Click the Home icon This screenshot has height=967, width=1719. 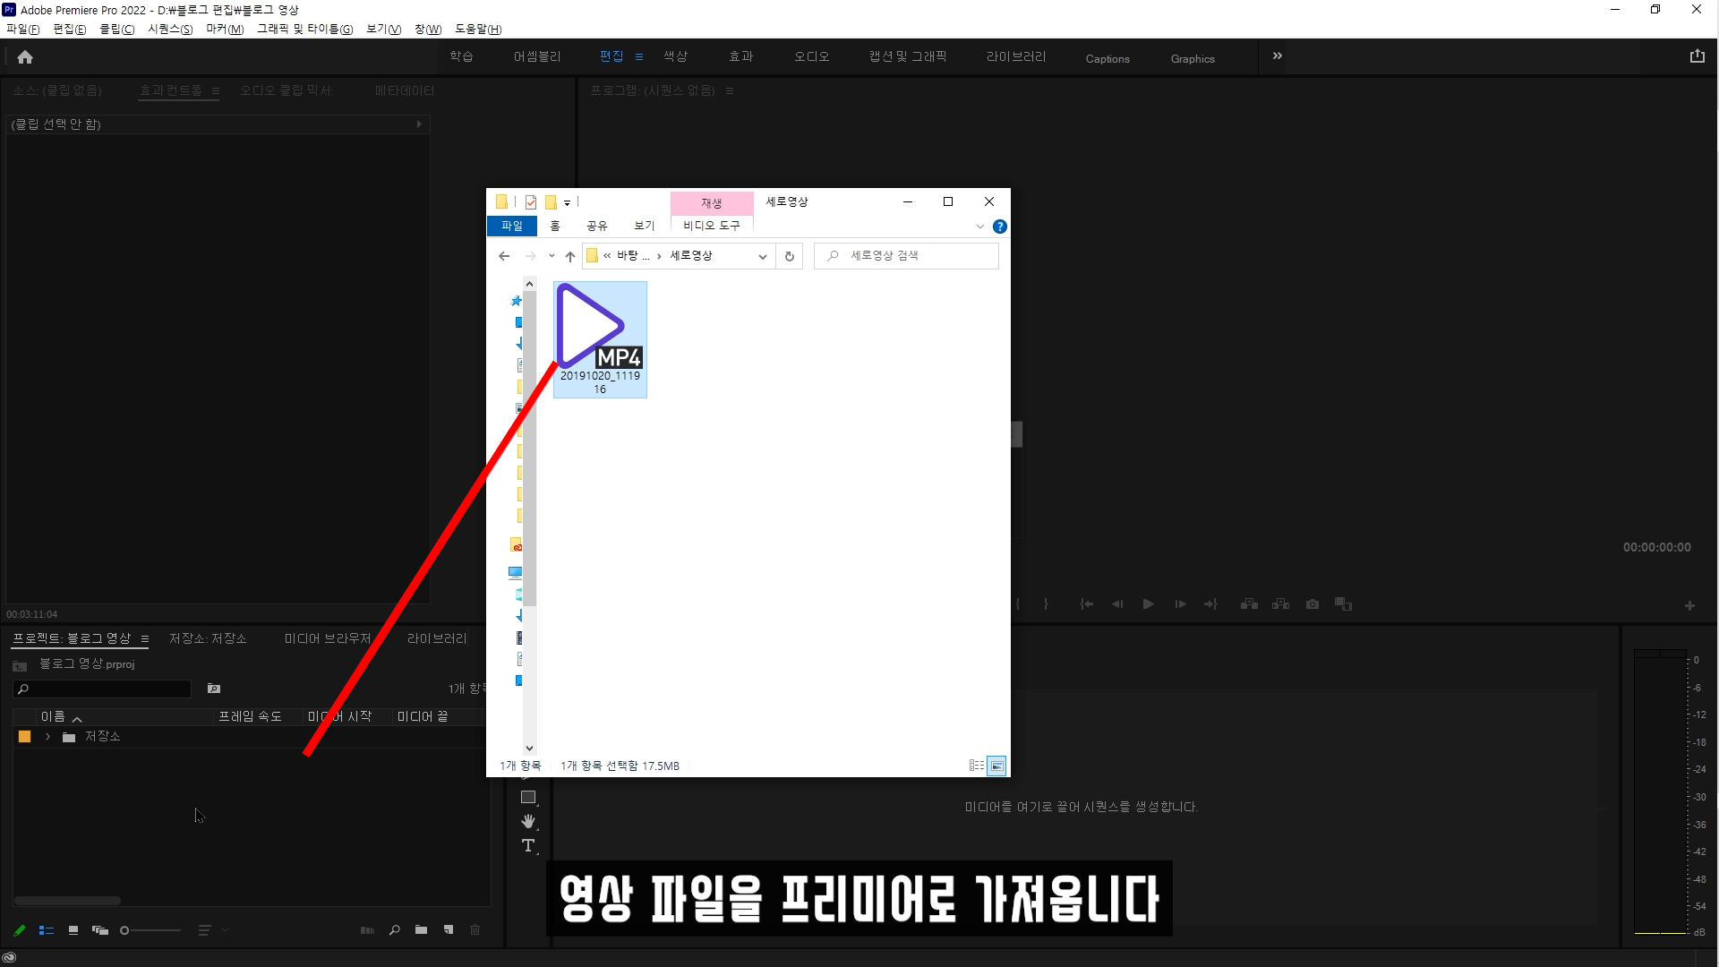25,57
